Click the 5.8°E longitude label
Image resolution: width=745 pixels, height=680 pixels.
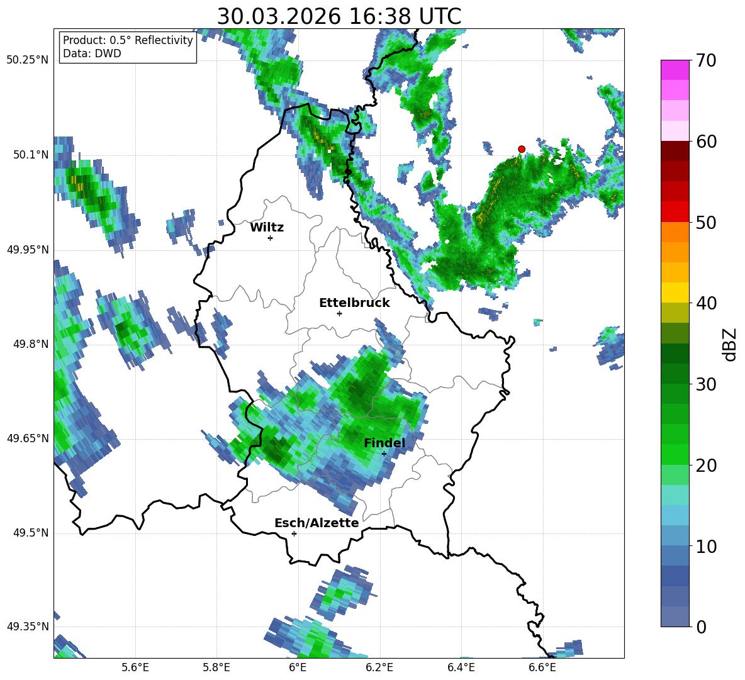pos(216,667)
